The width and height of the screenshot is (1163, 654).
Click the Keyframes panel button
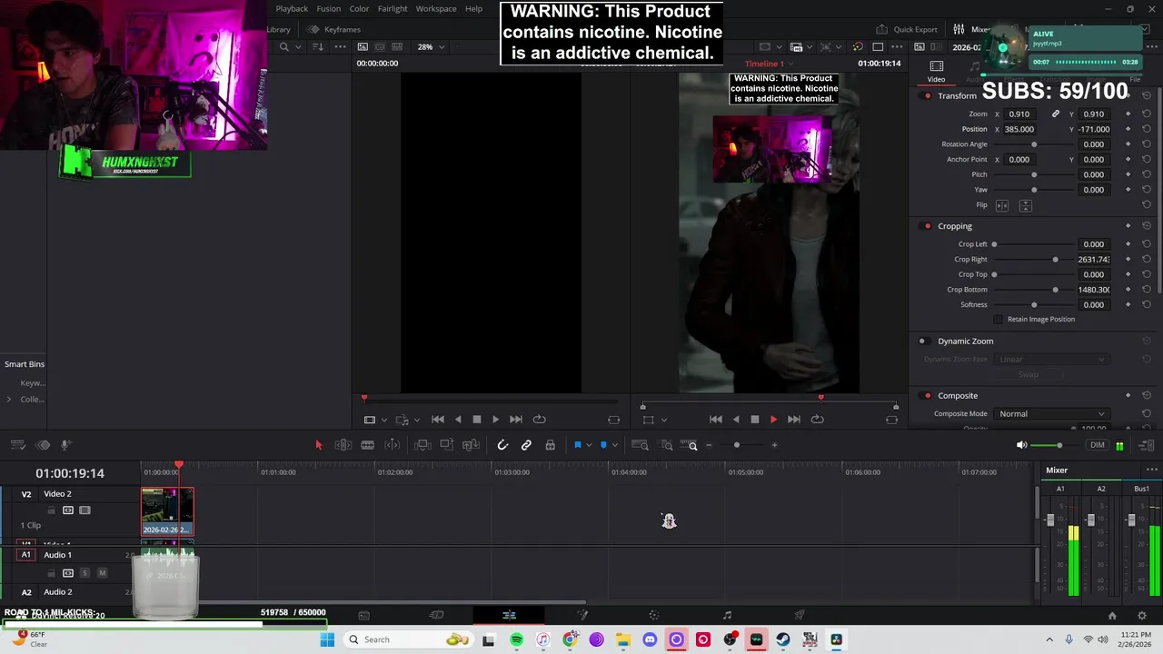pos(334,29)
